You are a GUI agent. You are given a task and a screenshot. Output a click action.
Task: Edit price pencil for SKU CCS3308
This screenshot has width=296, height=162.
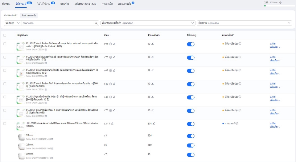tap(114, 44)
